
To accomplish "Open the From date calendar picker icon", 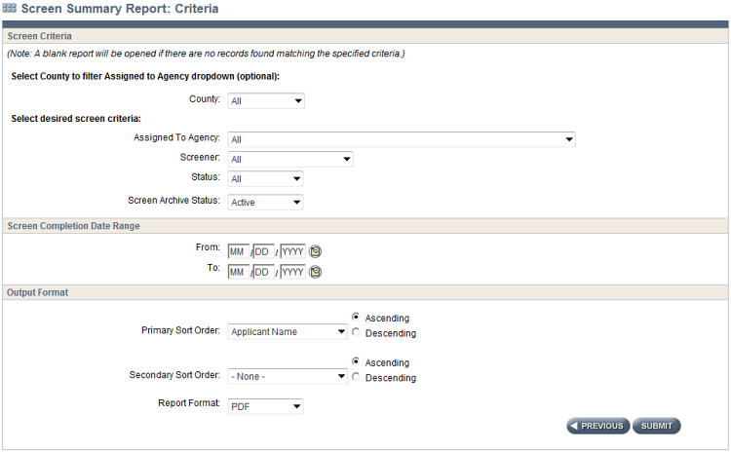I will point(316,251).
